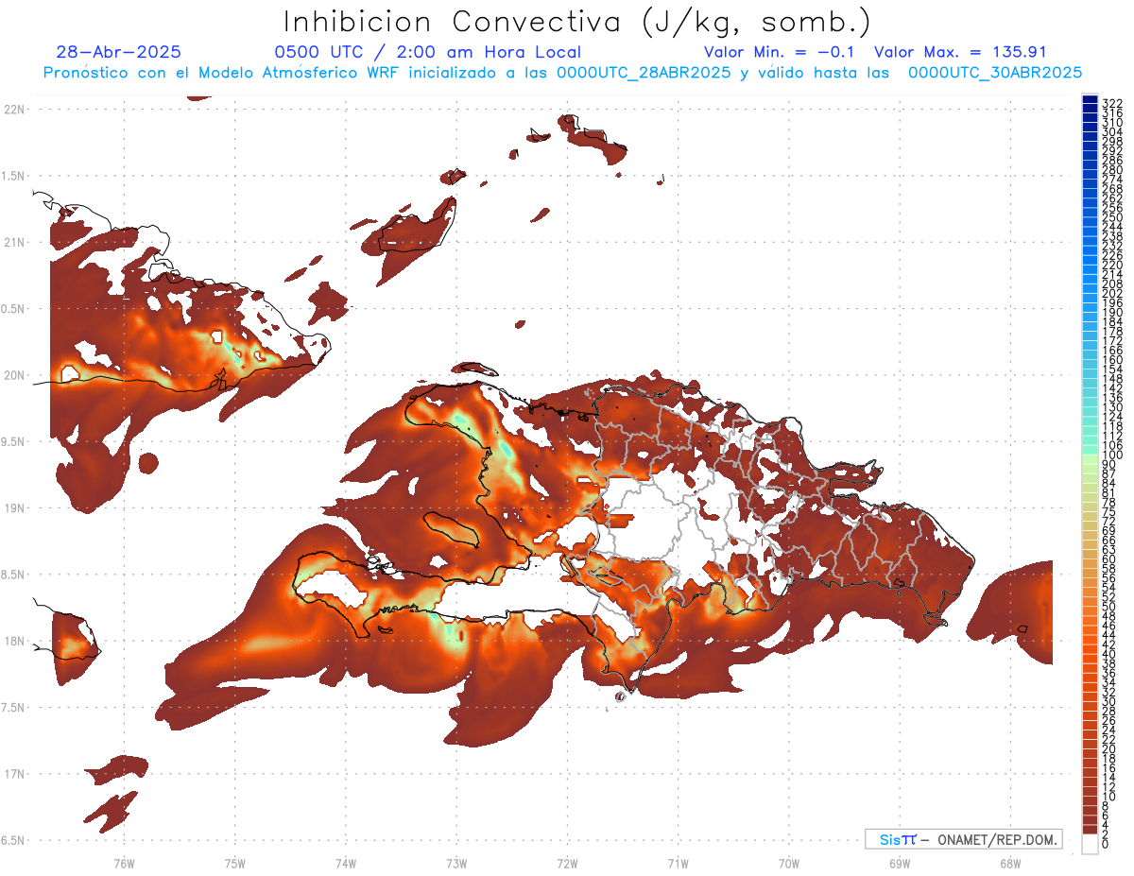Click the "SisTT – ONAMET/REP.DOM." credit box
This screenshot has width=1134, height=876.
(963, 839)
